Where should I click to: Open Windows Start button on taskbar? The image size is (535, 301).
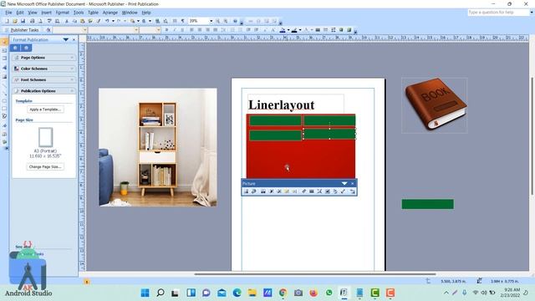[145, 293]
